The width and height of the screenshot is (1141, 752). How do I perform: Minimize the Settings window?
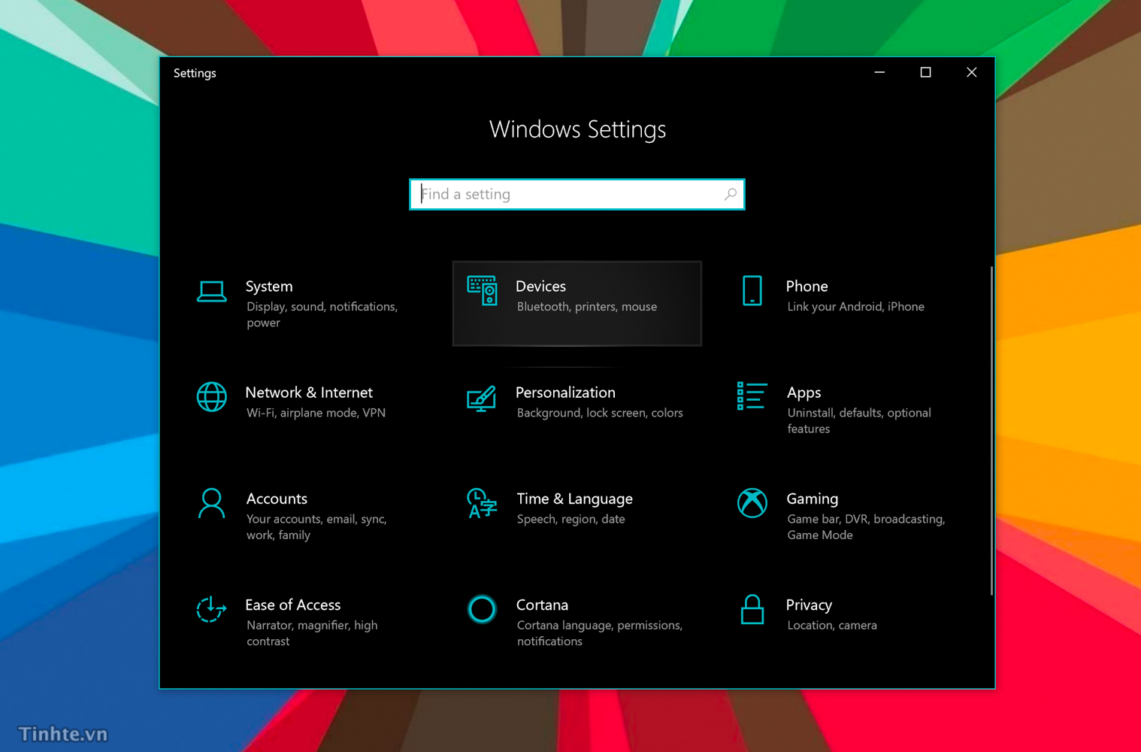(879, 72)
